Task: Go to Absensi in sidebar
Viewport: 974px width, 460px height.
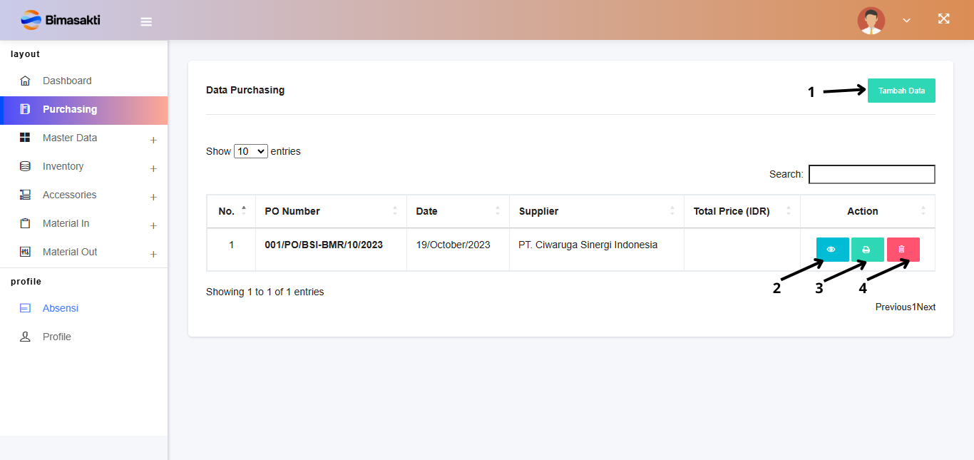Action: coord(60,308)
